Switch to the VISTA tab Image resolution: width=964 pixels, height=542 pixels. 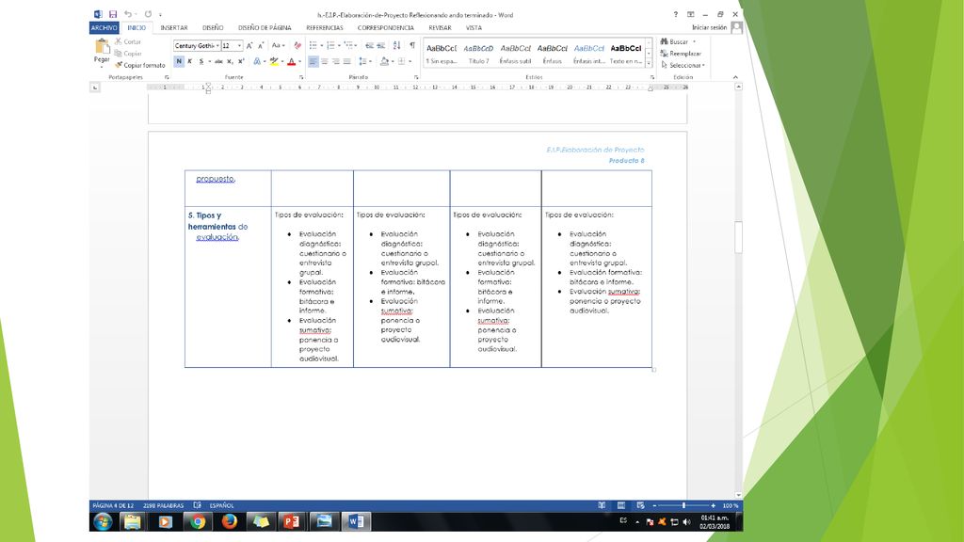click(474, 27)
